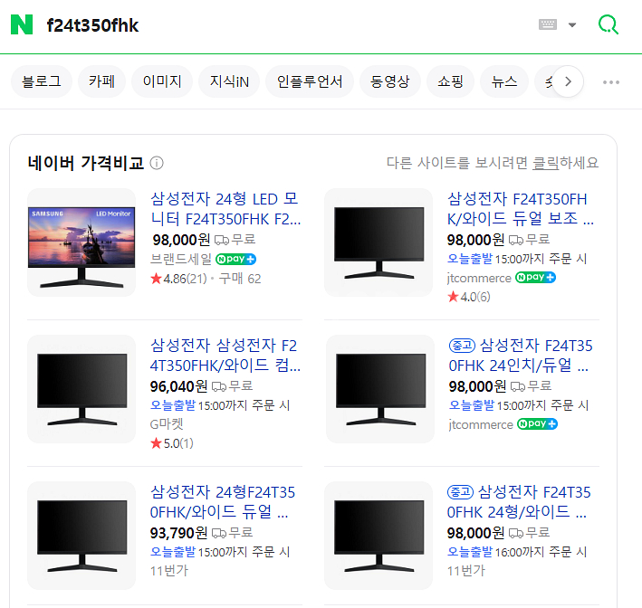Viewport: 642px width, 608px height.
Task: Click the delivery truck icon beside 96,040원
Action: tap(219, 386)
